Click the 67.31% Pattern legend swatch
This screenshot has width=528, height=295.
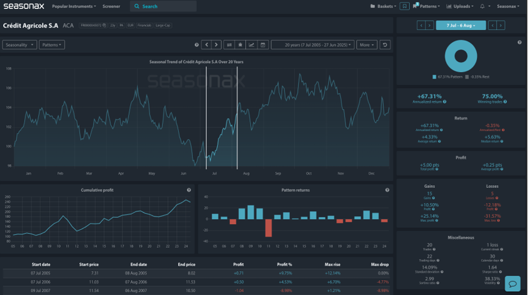pyautogui.click(x=434, y=77)
